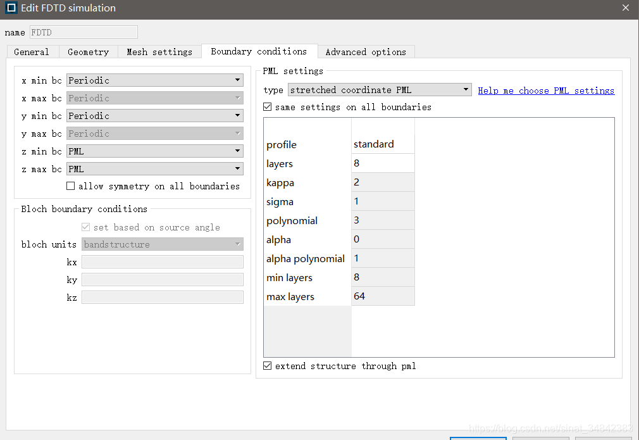This screenshot has height=440, width=639.
Task: Close the Edit FDTD simulation dialog
Action: tap(626, 8)
